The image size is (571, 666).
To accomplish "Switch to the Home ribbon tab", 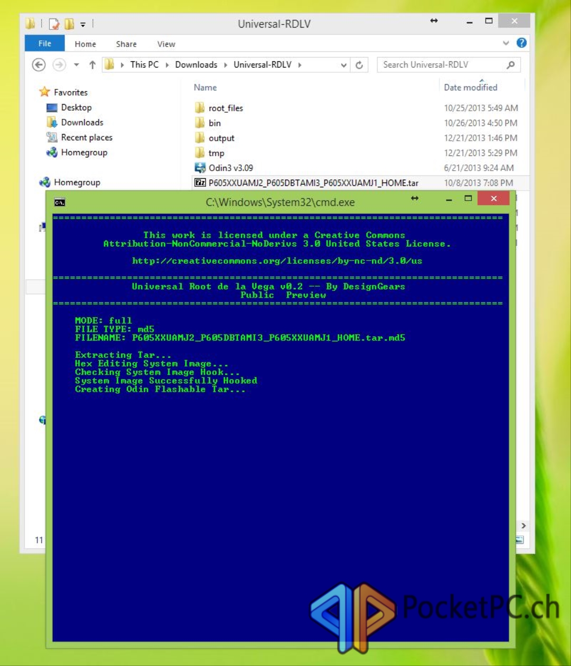I will click(x=85, y=44).
